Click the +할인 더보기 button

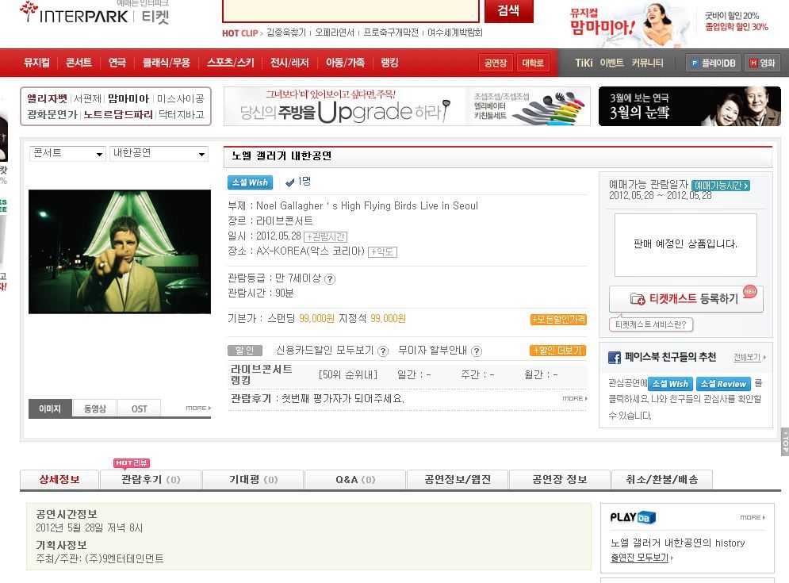[557, 351]
